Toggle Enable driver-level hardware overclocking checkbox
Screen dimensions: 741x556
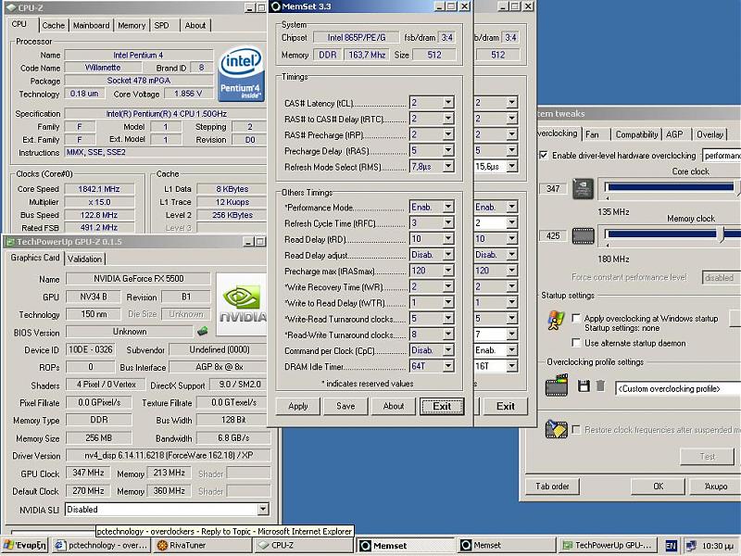point(544,155)
